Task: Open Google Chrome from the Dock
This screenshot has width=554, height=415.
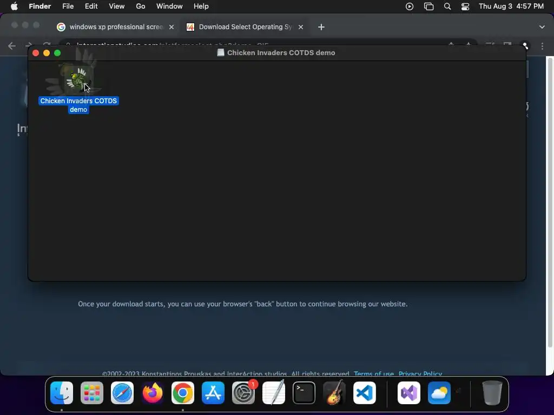Action: point(183,393)
